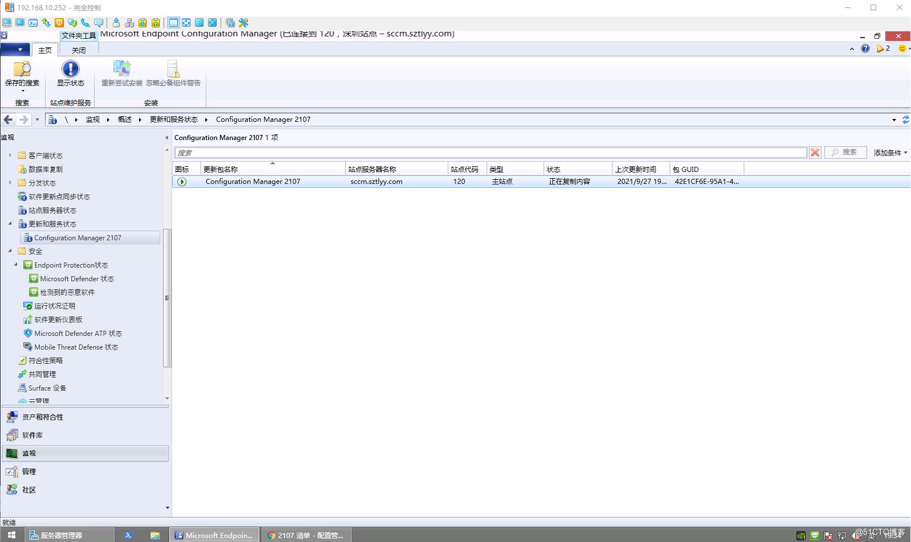Viewport: 911px width, 542px height.
Task: Click the message bubble toolbar icon
Action: tap(99, 23)
